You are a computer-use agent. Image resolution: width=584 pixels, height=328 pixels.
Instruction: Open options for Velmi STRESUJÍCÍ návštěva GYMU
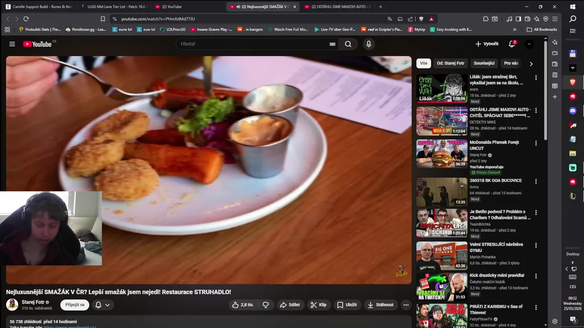pyautogui.click(x=536, y=245)
